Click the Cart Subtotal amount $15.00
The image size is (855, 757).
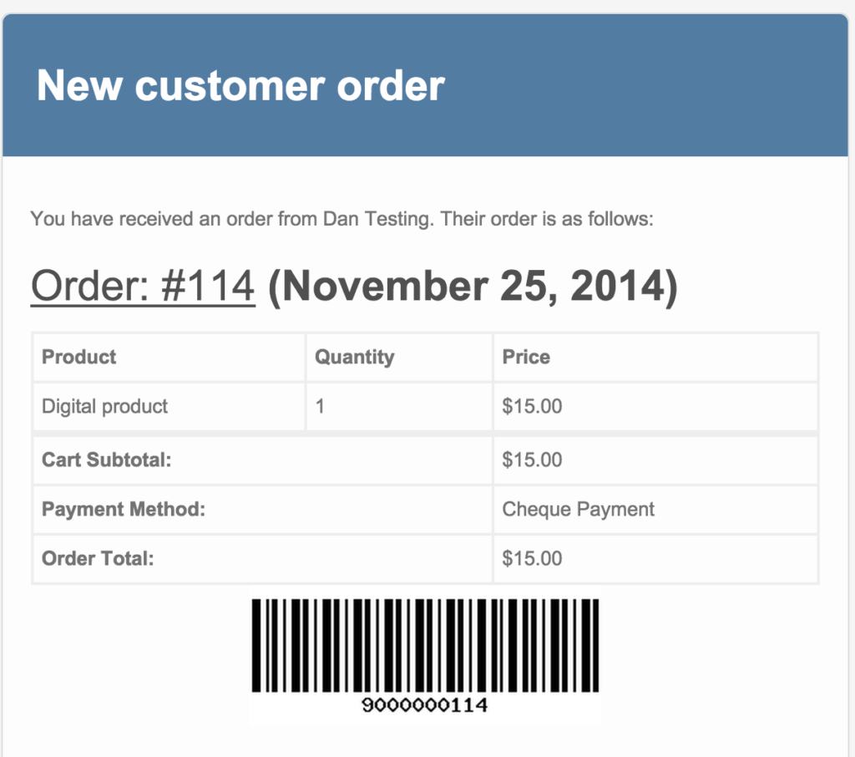pyautogui.click(x=532, y=460)
